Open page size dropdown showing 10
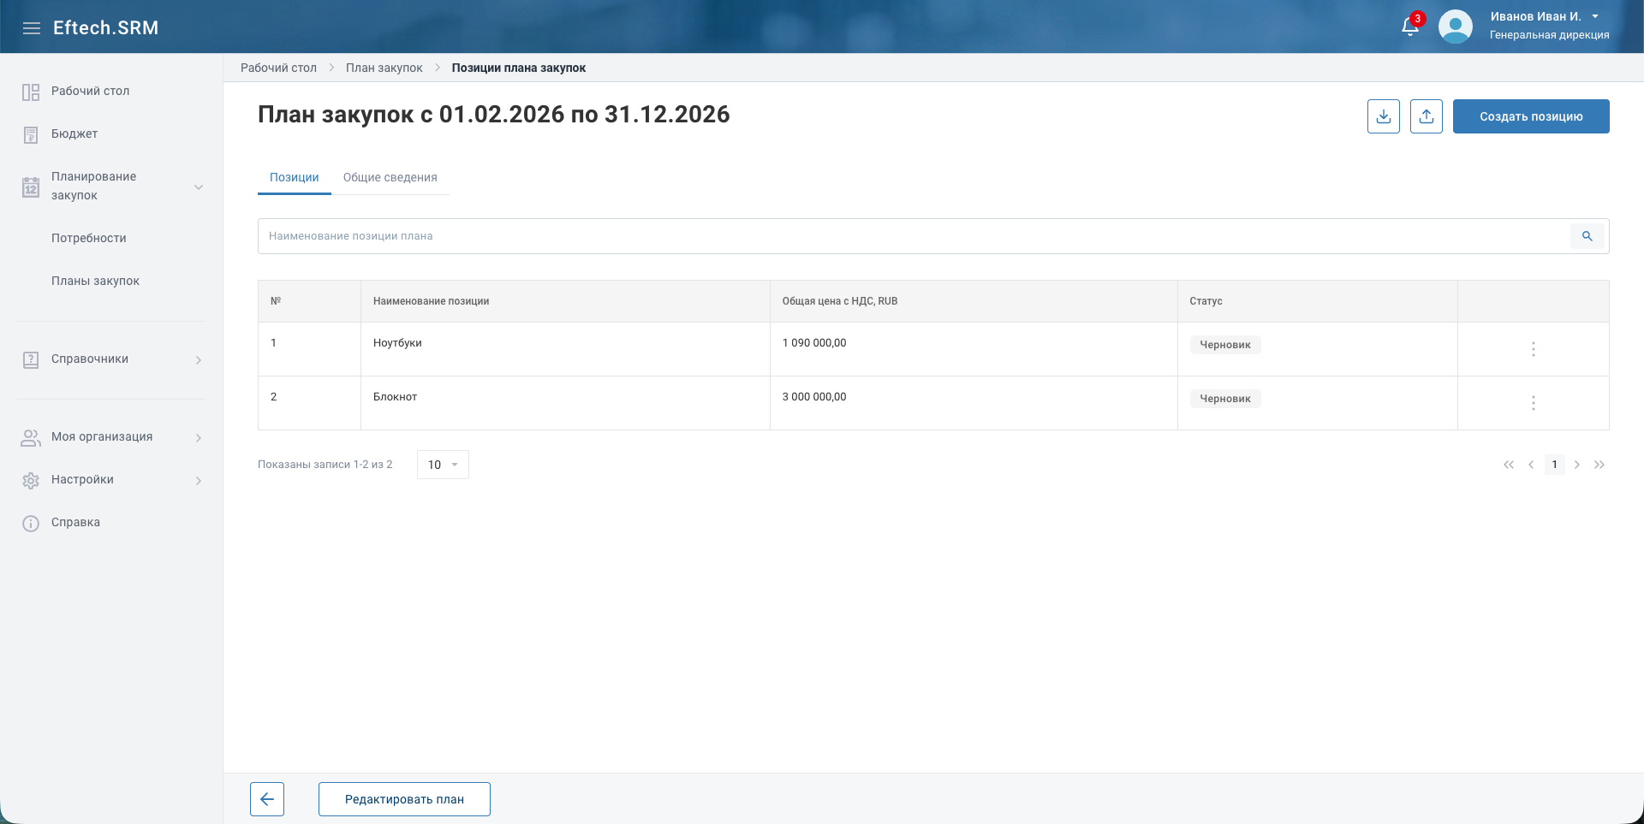1644x824 pixels. point(443,465)
